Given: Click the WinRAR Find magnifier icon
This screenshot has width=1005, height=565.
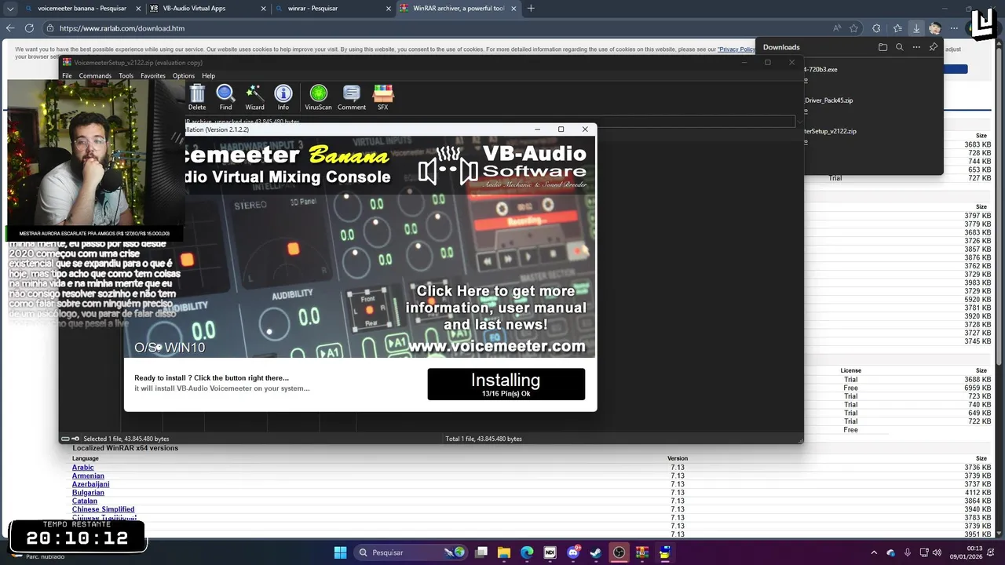Looking at the screenshot, I should [x=225, y=98].
